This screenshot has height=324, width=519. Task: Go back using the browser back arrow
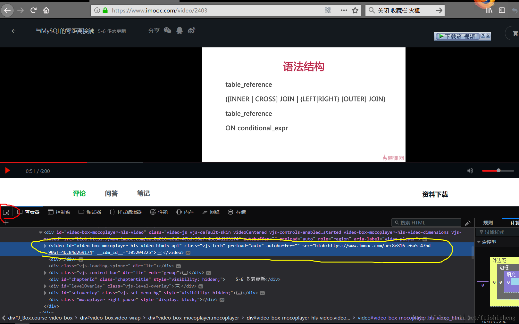7,10
